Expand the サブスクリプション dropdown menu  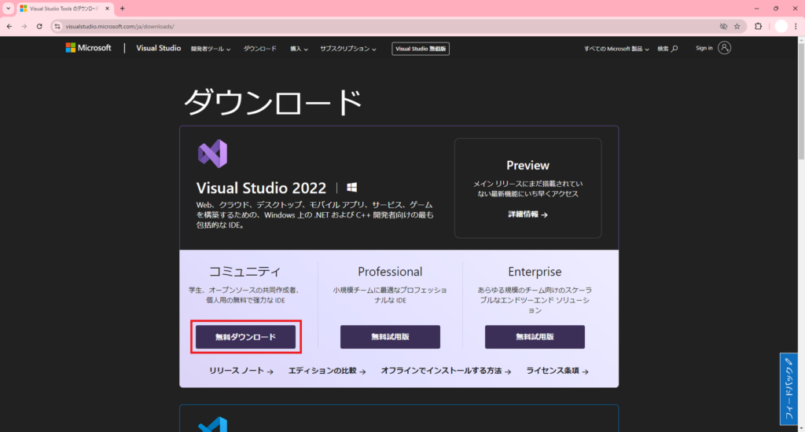coord(347,49)
